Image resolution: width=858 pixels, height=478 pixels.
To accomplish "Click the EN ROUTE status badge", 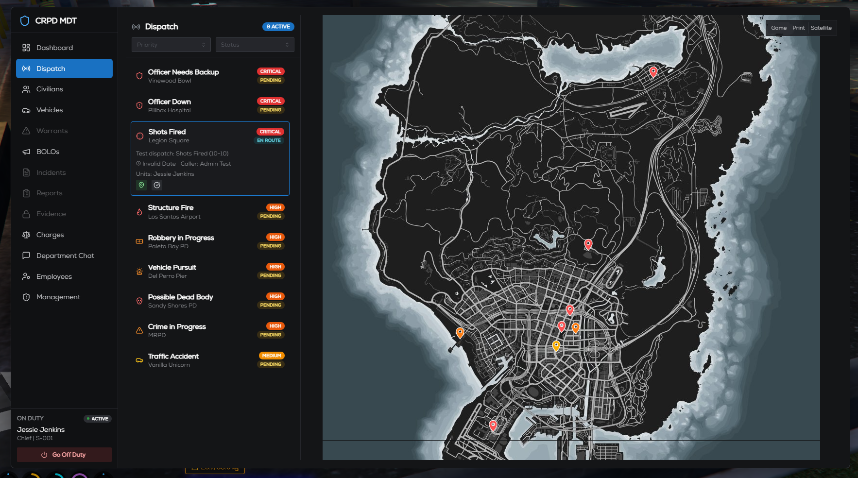I will pos(269,140).
